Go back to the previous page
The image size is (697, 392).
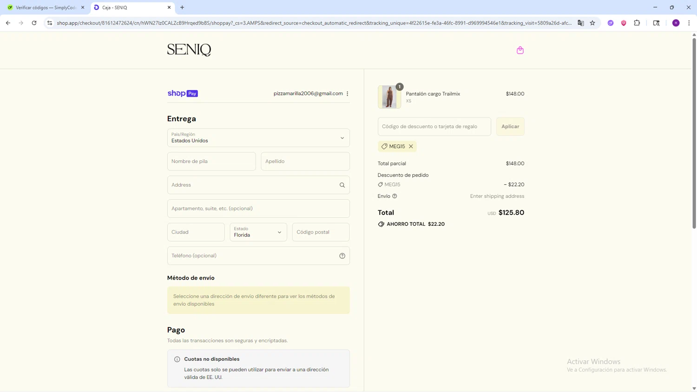(x=8, y=23)
